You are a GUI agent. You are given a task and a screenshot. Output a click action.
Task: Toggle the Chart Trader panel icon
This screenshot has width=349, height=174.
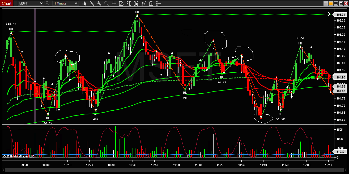point(129,3)
